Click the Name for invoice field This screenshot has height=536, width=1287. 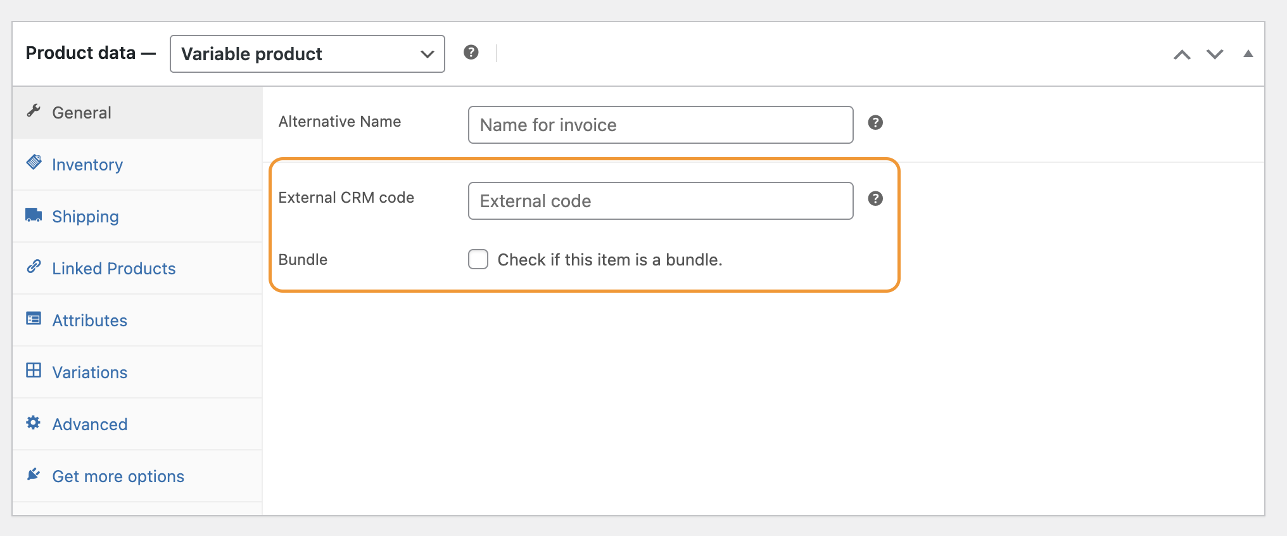tap(660, 125)
